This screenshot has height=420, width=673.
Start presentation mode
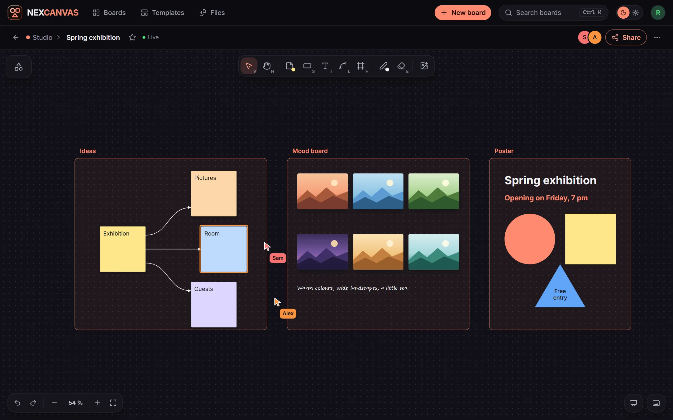(634, 403)
